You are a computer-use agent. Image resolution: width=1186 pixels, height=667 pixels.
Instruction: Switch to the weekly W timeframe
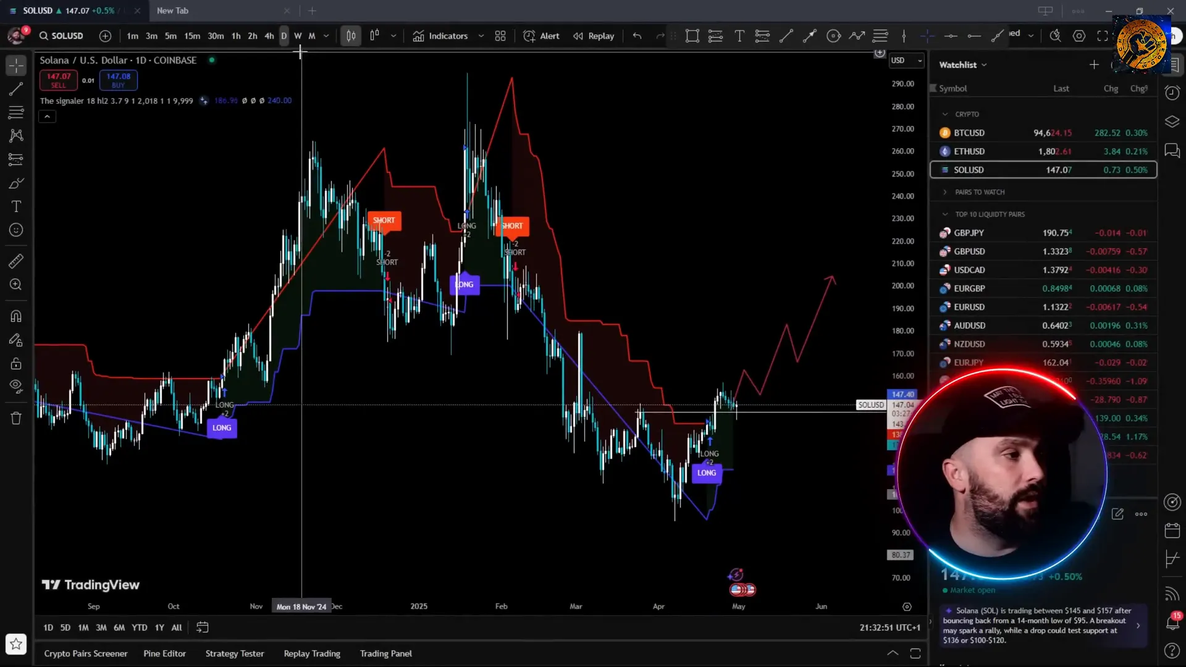click(298, 36)
